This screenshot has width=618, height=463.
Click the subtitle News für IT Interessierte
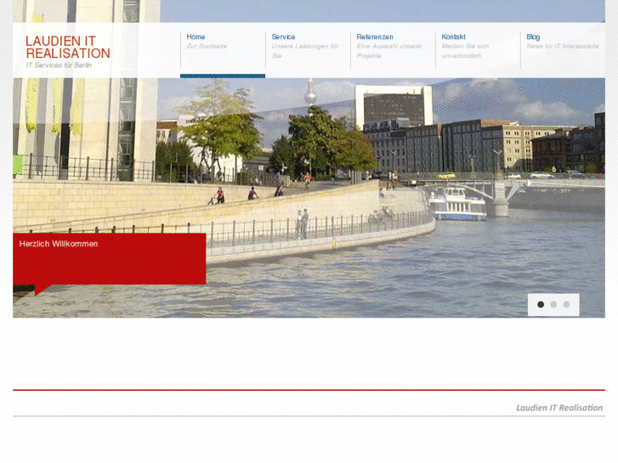click(x=563, y=46)
